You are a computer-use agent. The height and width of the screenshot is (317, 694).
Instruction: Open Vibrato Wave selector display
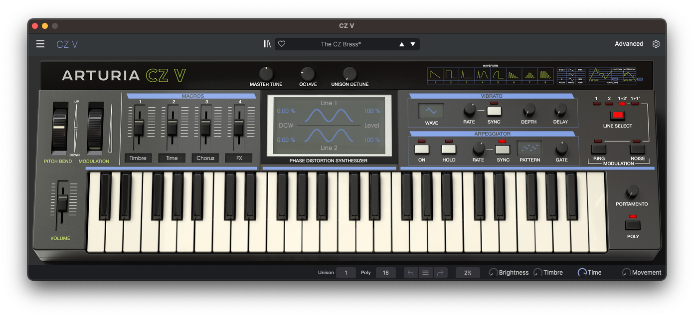431,111
